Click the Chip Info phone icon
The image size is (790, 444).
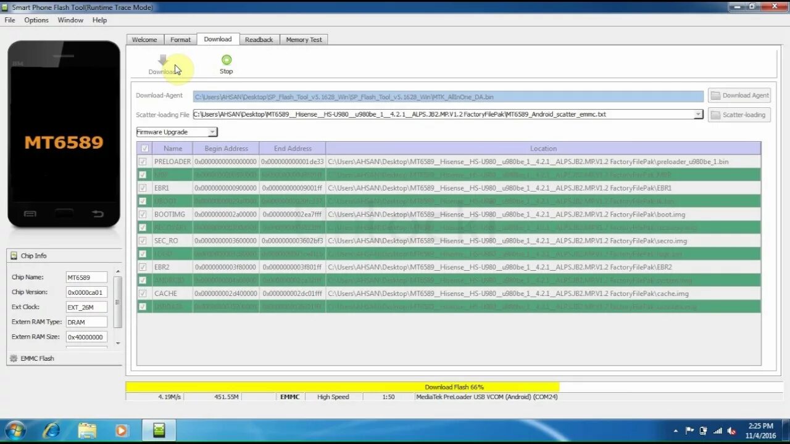[13, 256]
